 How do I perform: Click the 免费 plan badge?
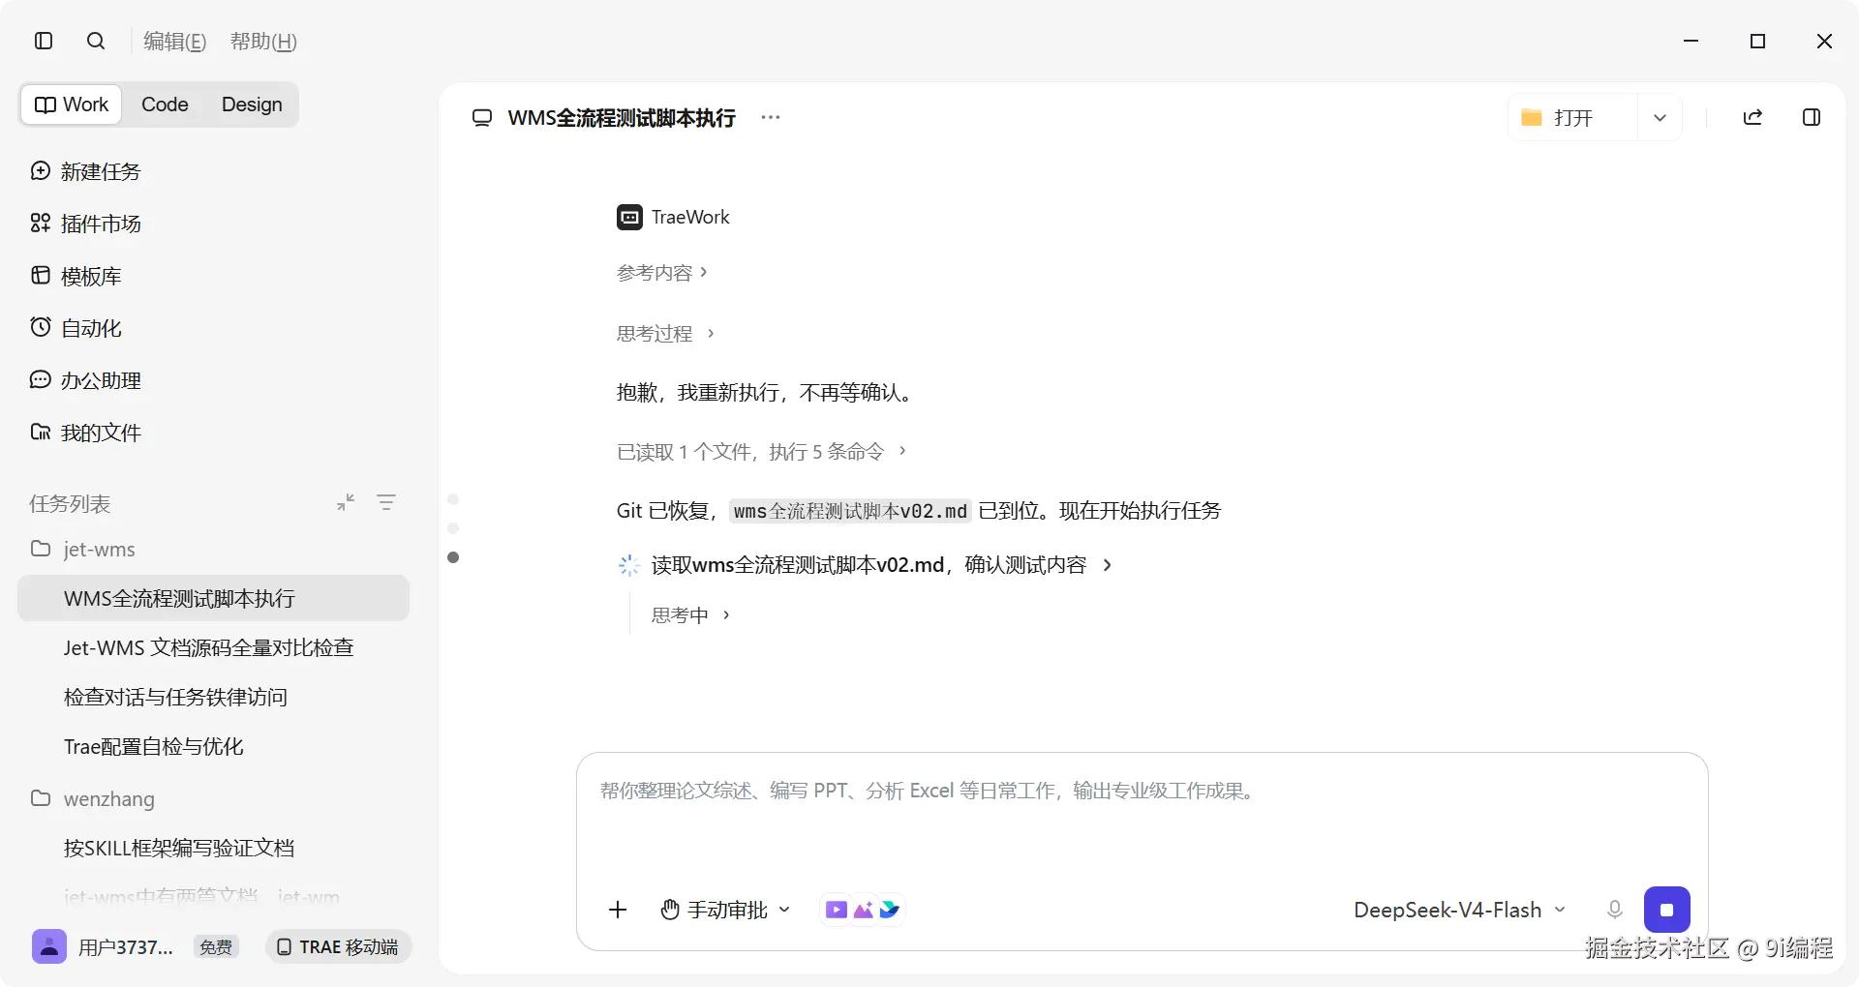(x=216, y=946)
